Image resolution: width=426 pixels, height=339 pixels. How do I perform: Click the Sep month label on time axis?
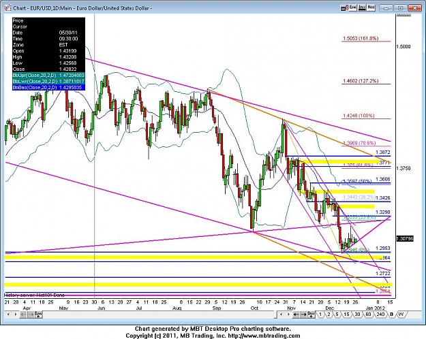217,308
